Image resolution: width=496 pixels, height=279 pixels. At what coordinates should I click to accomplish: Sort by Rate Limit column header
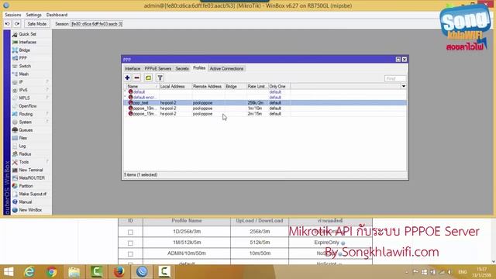[257, 86]
